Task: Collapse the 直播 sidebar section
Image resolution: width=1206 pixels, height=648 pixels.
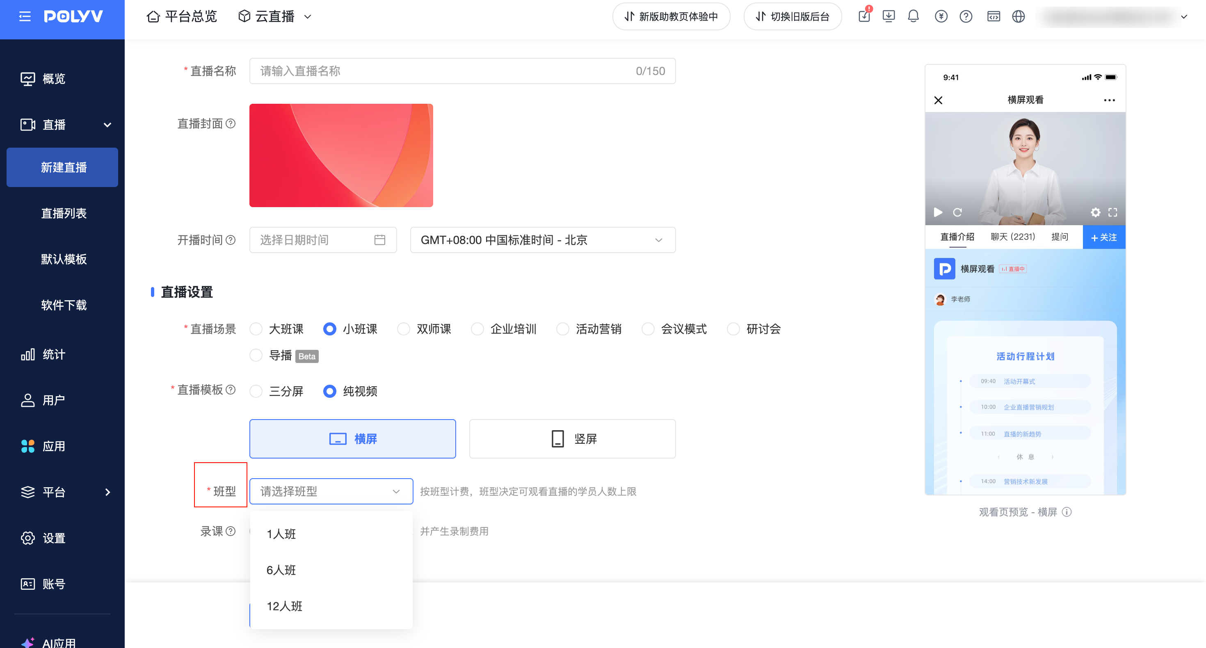Action: click(x=107, y=125)
